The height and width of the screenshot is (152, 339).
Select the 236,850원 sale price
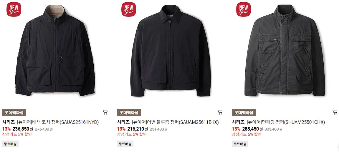(23, 129)
